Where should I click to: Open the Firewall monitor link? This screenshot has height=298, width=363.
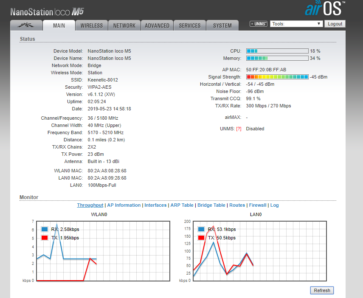258,205
